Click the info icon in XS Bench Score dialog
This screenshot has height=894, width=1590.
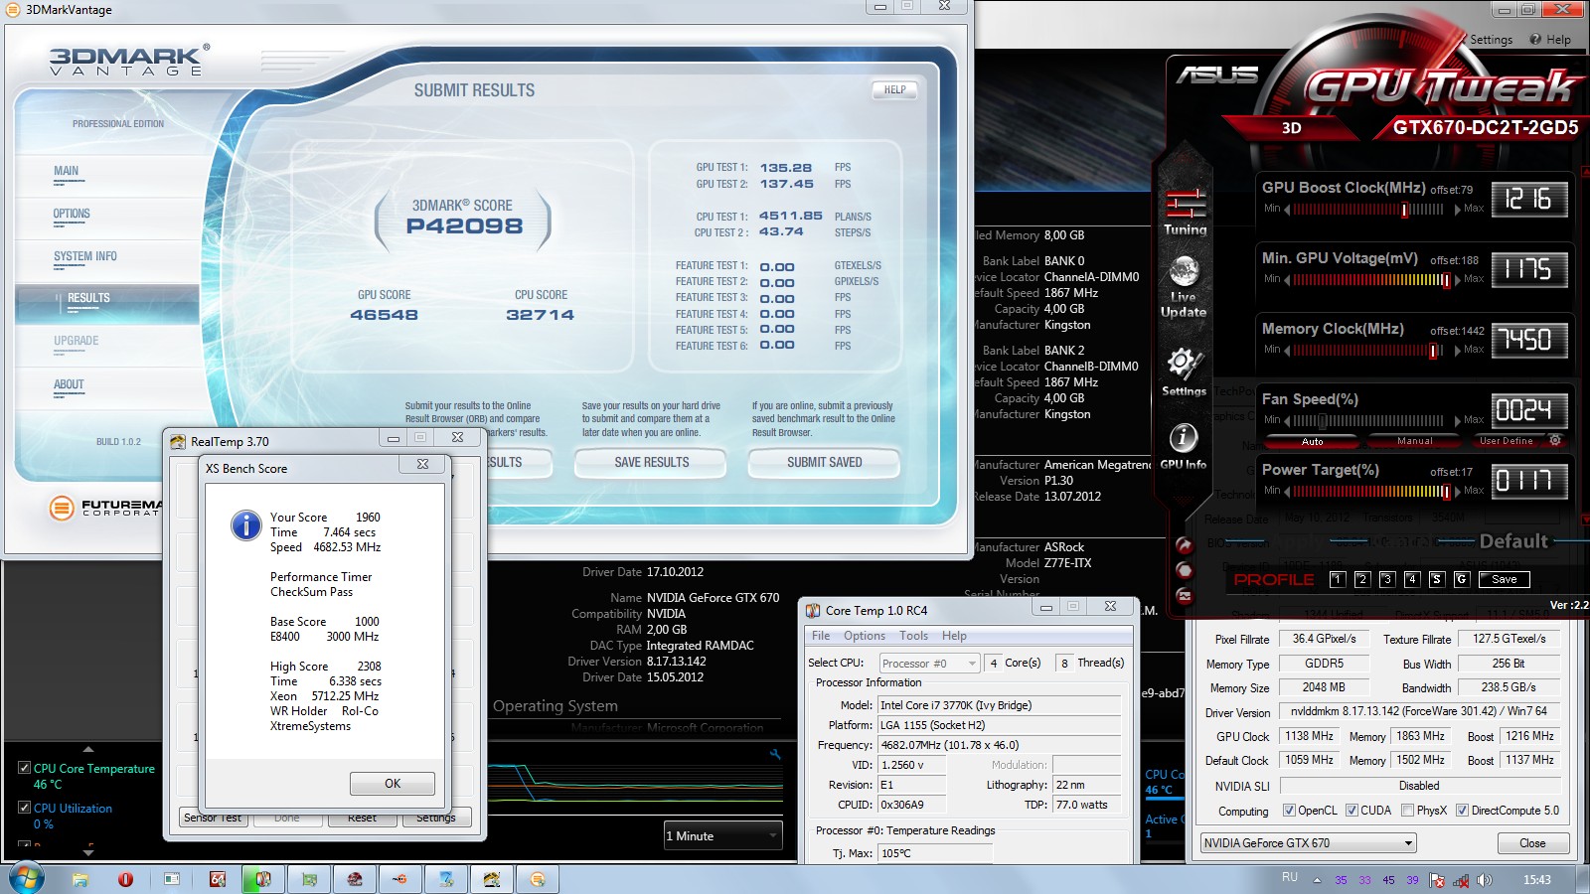(x=246, y=524)
